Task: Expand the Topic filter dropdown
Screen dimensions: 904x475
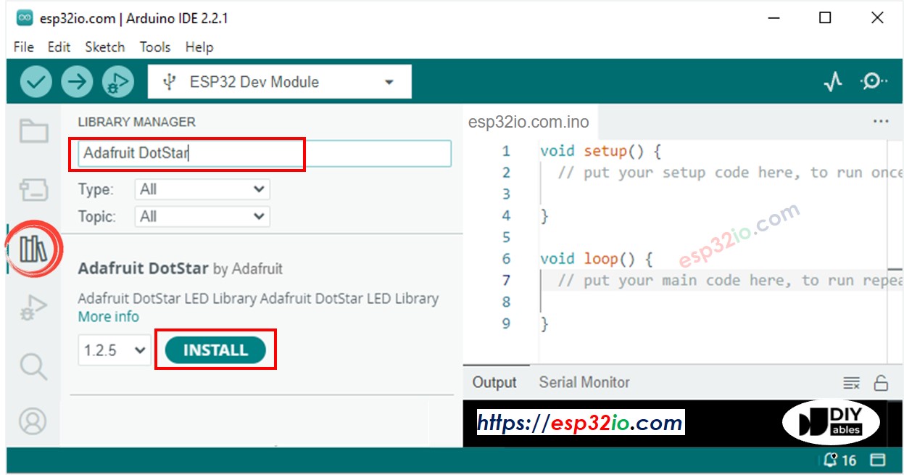Action: [x=202, y=215]
